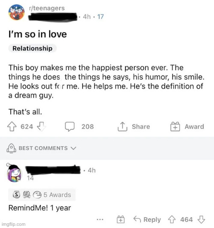Click the rocket icon beside Best Comments
The image size is (214, 228).
(11, 148)
